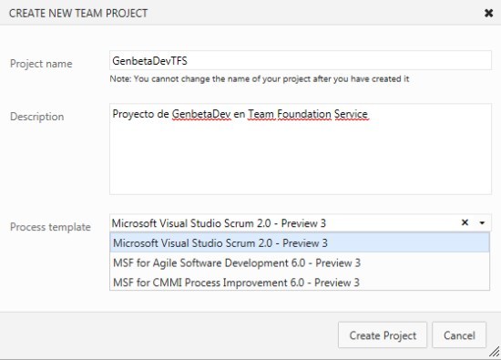Click the Description label

[37, 117]
